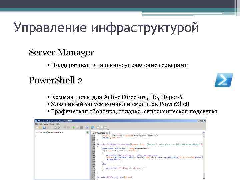Click the PS Administrator command prompt
This screenshot has height=180, width=240.
click(49, 132)
